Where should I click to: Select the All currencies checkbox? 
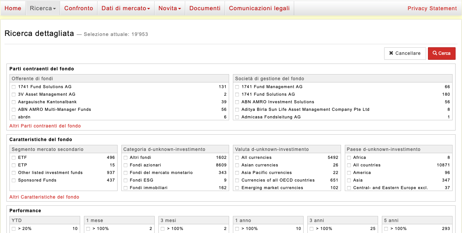[237, 158]
